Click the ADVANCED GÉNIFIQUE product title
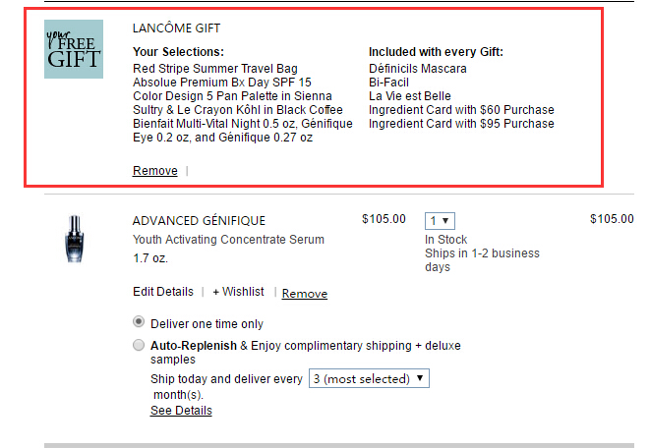Screen dimensions: 650x448 pyautogui.click(x=199, y=221)
